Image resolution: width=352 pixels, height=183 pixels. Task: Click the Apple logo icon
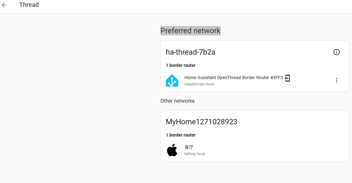[x=172, y=150]
